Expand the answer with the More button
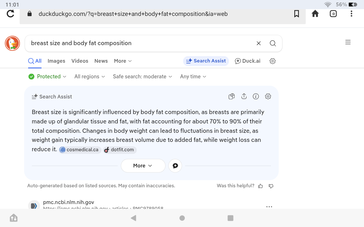This screenshot has height=227, width=364. (x=143, y=166)
